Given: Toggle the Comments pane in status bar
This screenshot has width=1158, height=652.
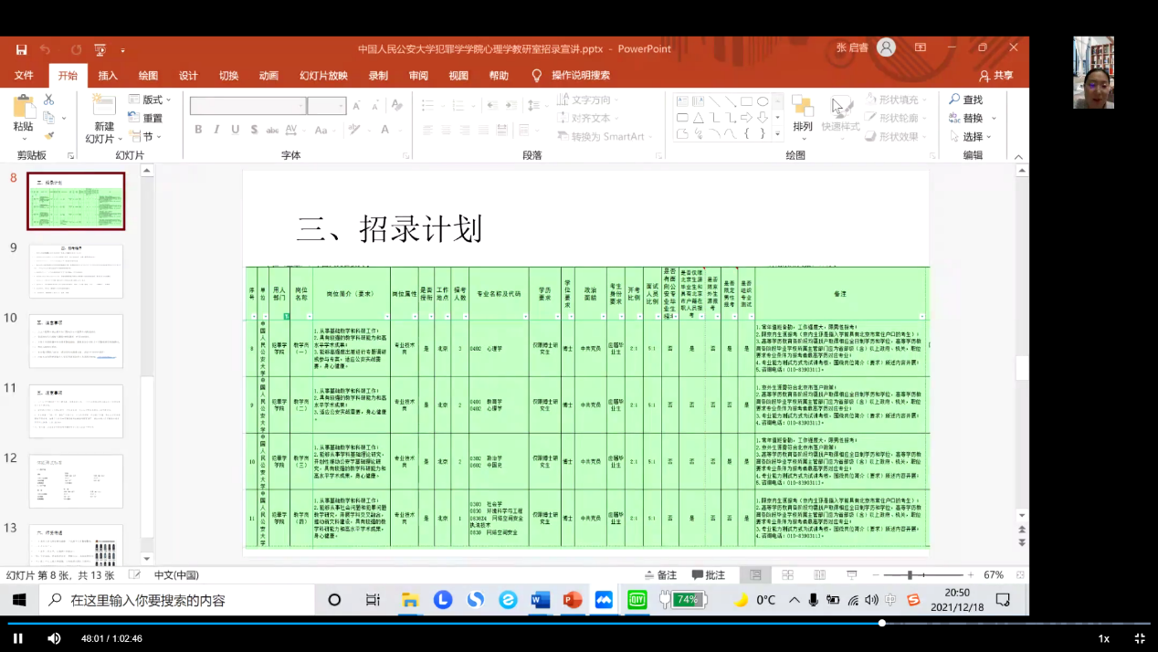Looking at the screenshot, I should point(708,575).
